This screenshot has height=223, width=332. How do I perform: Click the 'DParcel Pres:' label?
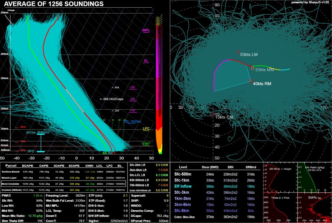[x=140, y=221]
